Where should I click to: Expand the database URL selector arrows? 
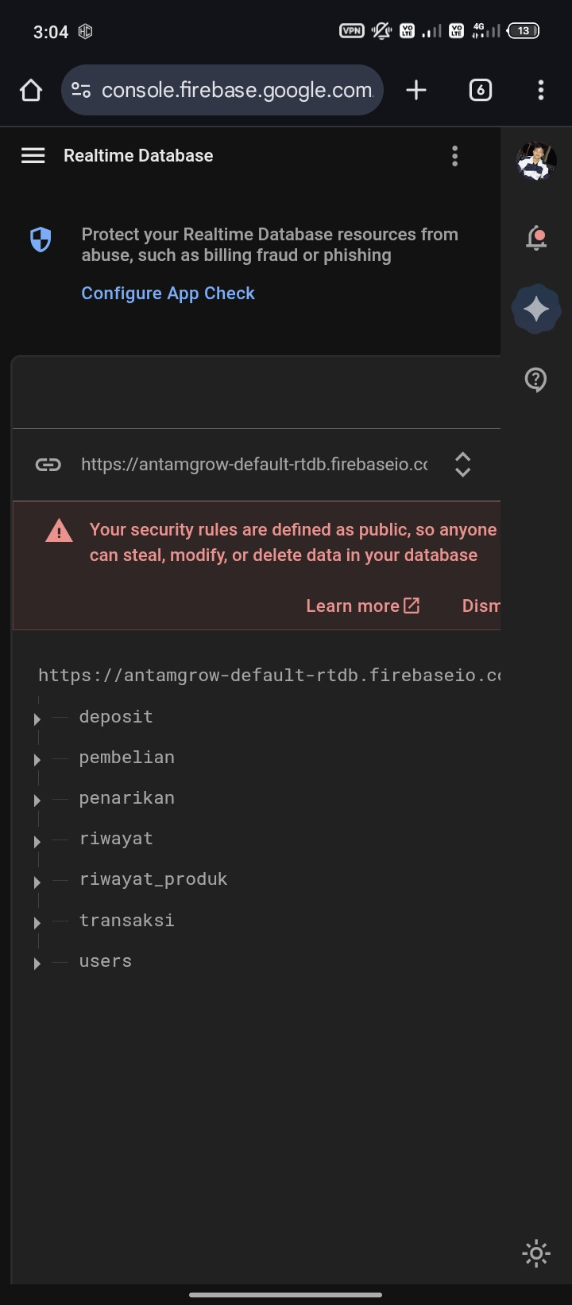(x=463, y=465)
